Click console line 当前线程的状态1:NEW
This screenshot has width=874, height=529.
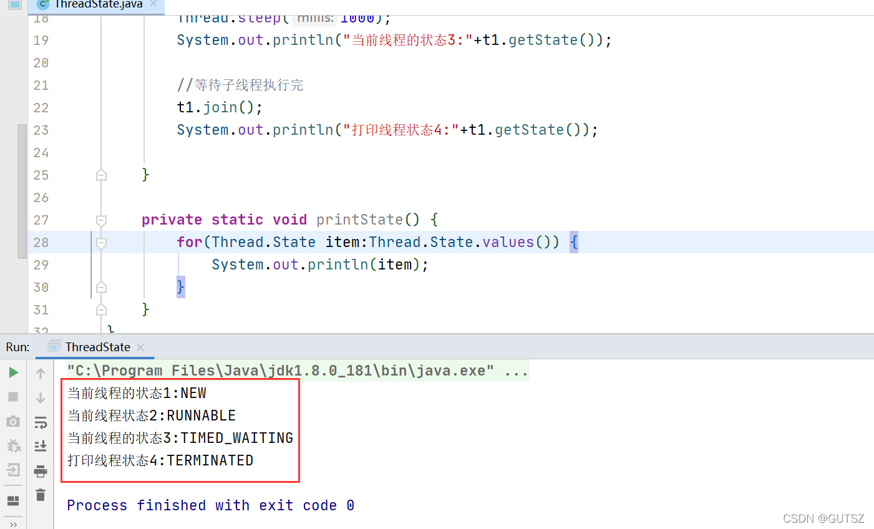tap(137, 393)
